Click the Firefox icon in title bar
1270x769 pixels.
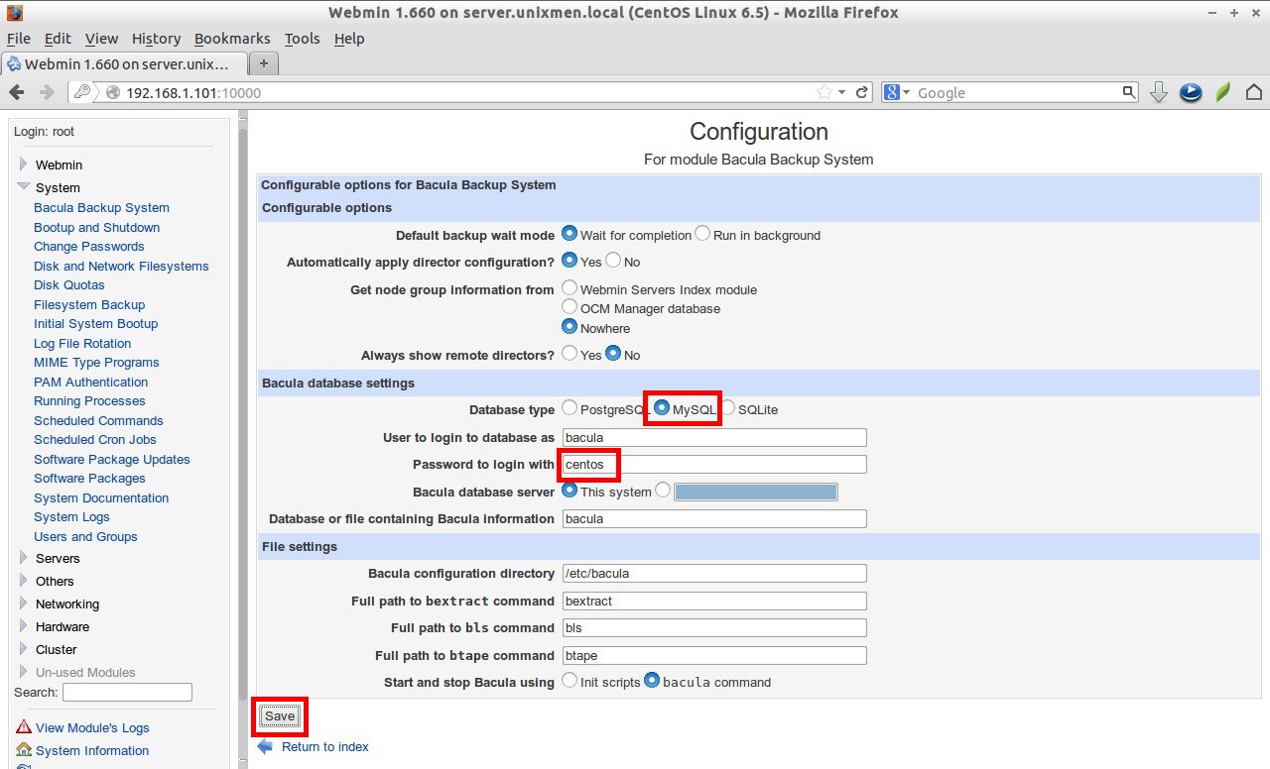click(15, 13)
